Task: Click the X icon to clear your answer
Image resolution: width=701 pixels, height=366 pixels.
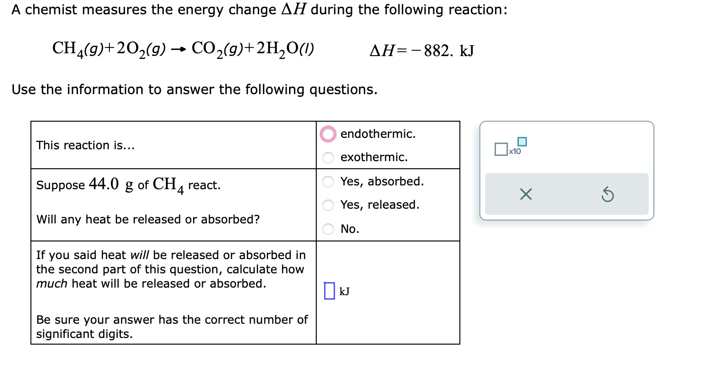Action: tap(525, 194)
